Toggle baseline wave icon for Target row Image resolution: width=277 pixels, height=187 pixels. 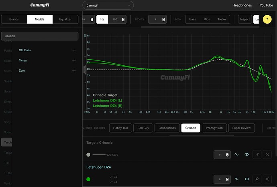(236, 155)
